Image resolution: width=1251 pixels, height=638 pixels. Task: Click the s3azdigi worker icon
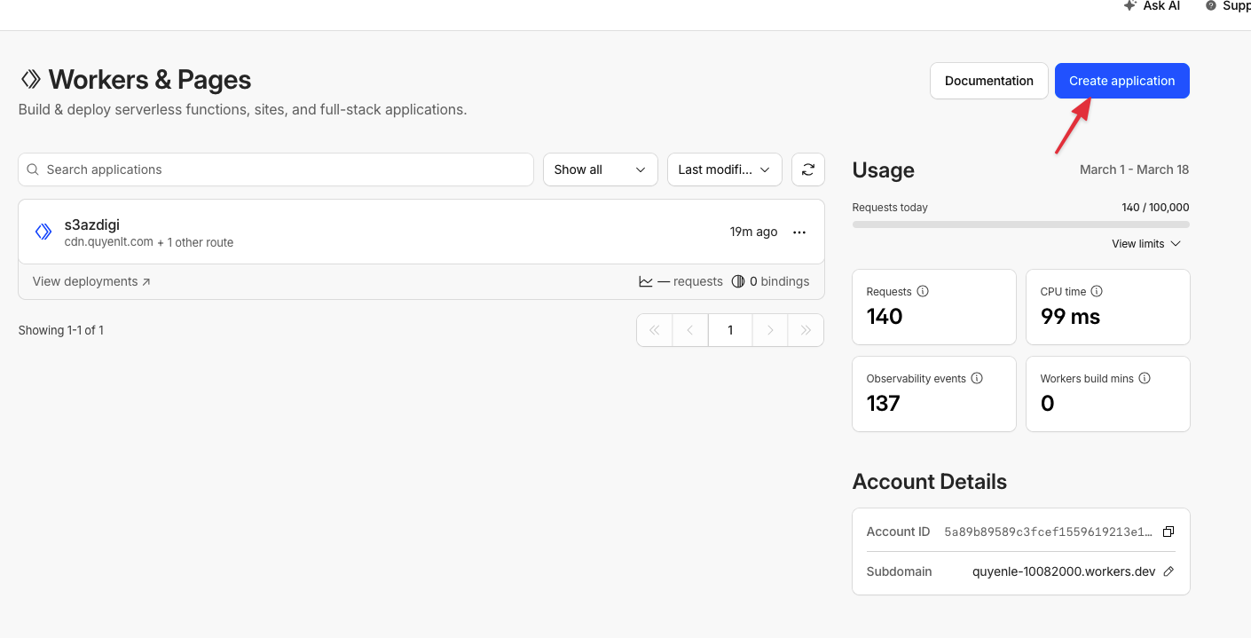pos(43,232)
